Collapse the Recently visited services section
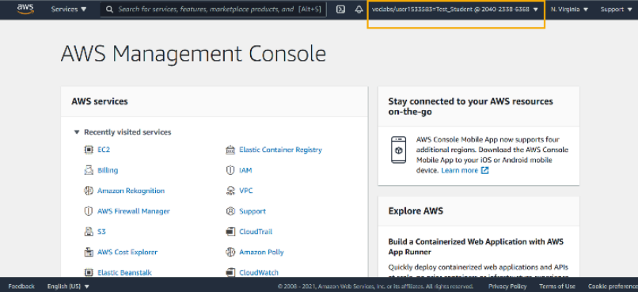Viewport: 638px width, 292px height. [x=76, y=132]
